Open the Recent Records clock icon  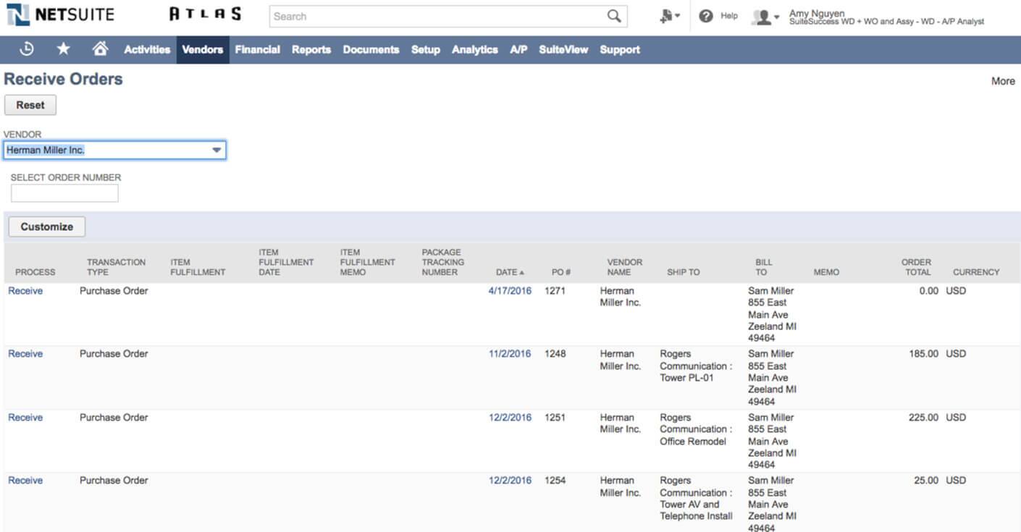[x=26, y=49]
